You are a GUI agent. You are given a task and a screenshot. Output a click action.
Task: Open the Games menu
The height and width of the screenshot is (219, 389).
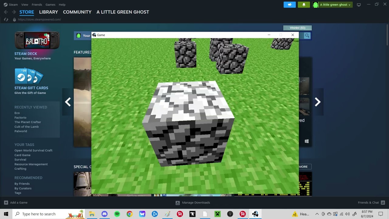click(x=50, y=5)
